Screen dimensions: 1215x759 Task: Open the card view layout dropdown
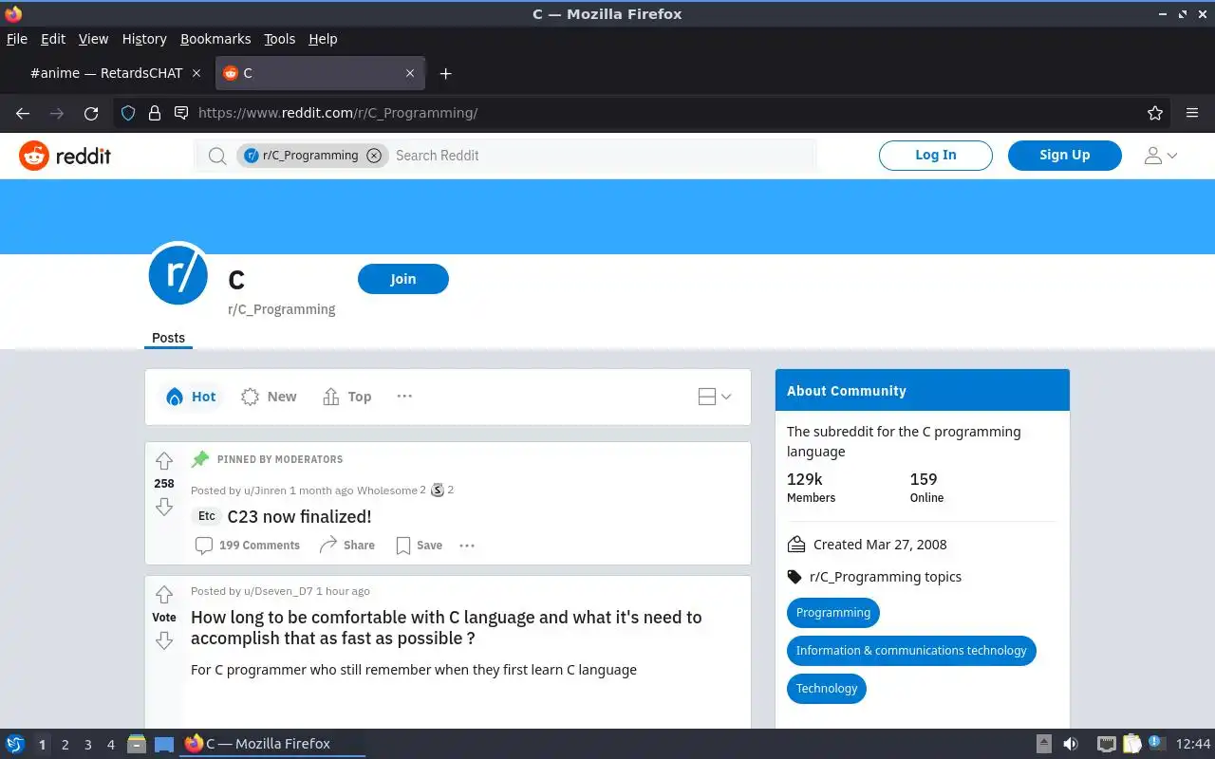(715, 397)
